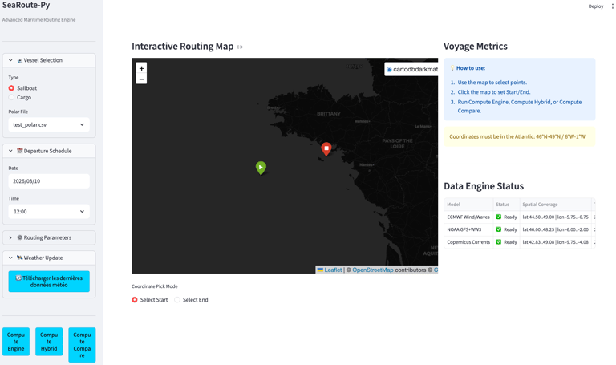The width and height of the screenshot is (616, 365).
Task: Click the NOAA spatial coverage lat 46.00..48.25 cell
Action: tap(556, 229)
